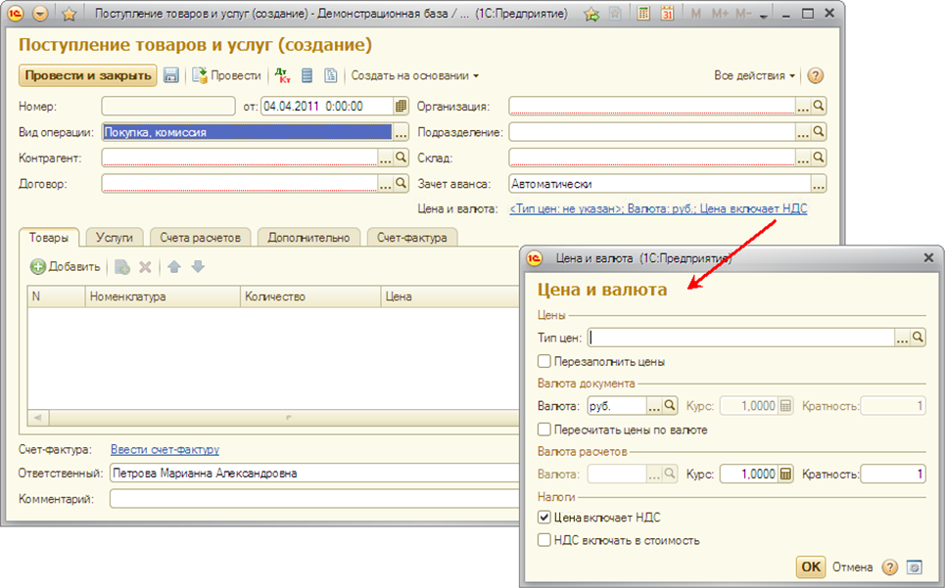The width and height of the screenshot is (945, 588).
Task: Open calculator icon in Валюта расчетов Курс field
Action: (784, 475)
